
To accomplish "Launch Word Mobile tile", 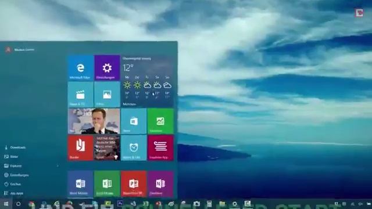I will [x=80, y=184].
